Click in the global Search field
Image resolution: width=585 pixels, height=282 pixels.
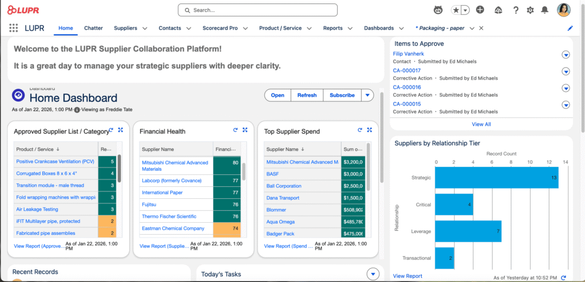(258, 10)
